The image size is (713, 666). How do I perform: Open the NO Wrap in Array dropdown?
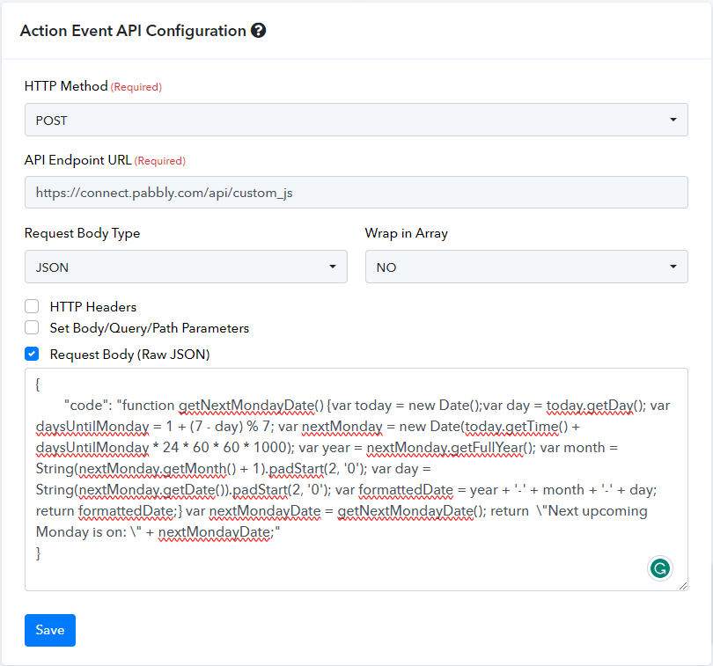coord(526,267)
